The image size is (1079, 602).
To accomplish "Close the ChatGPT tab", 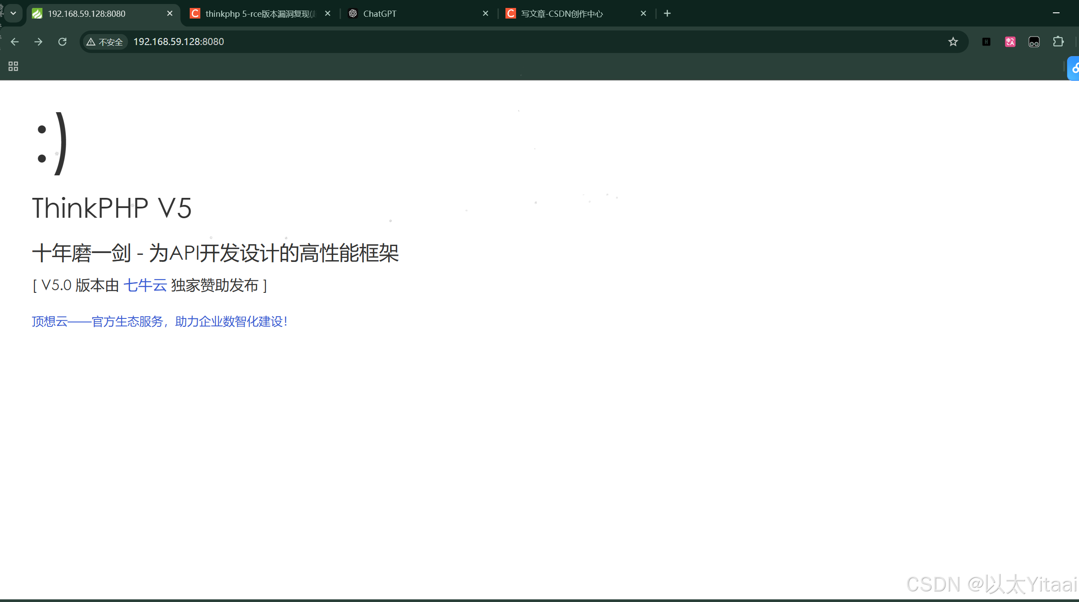I will pos(486,14).
